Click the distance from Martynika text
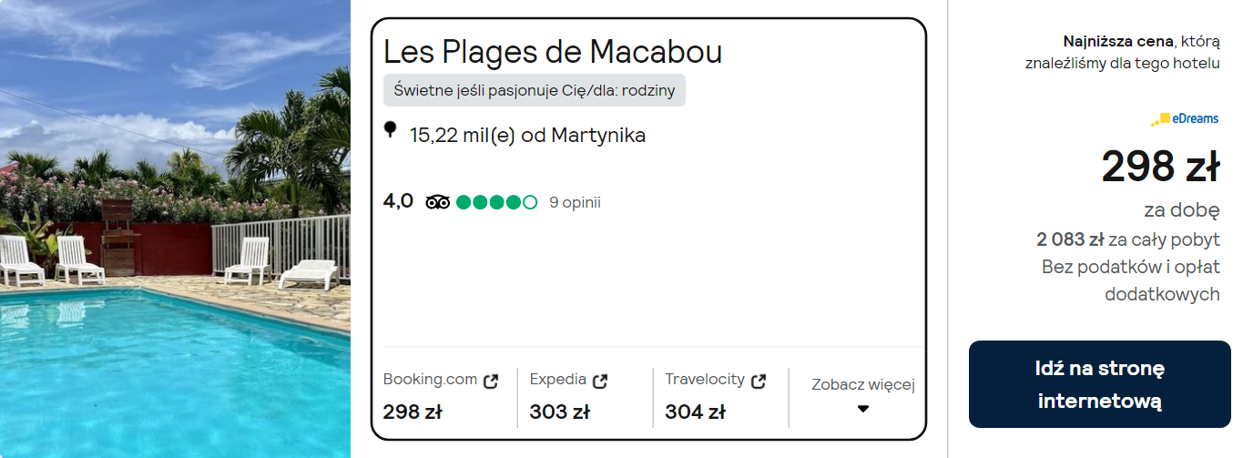Viewport: 1243px width, 458px height. point(527,136)
